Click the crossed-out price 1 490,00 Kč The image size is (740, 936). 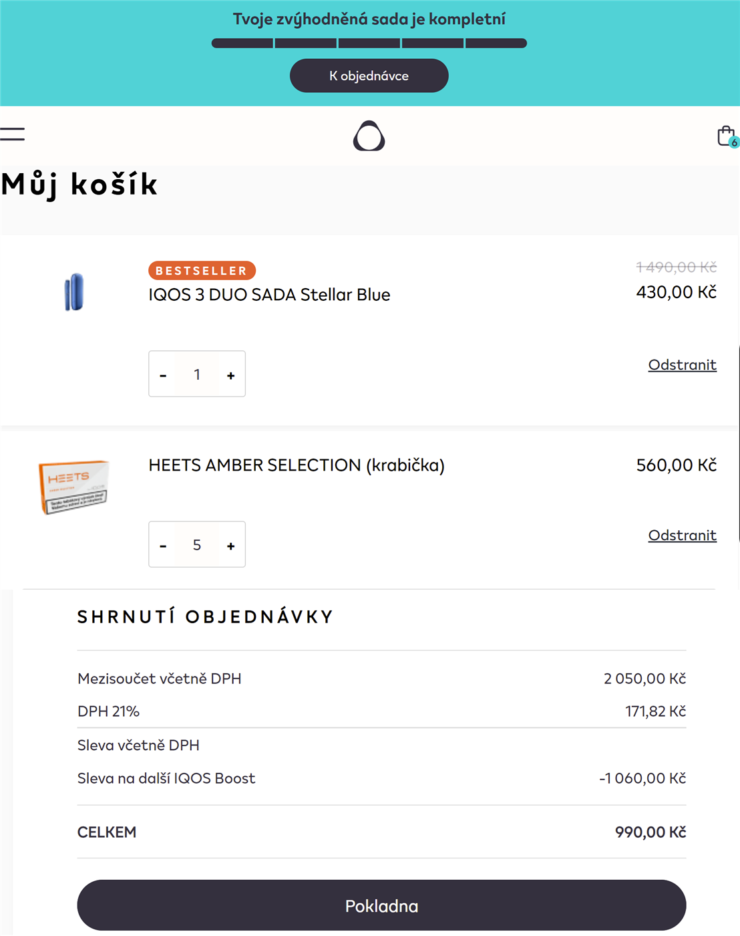tap(676, 267)
